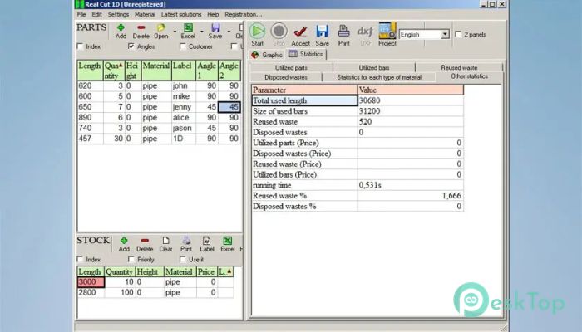
Task: Open the Utilized parts tab
Action: tap(291, 67)
